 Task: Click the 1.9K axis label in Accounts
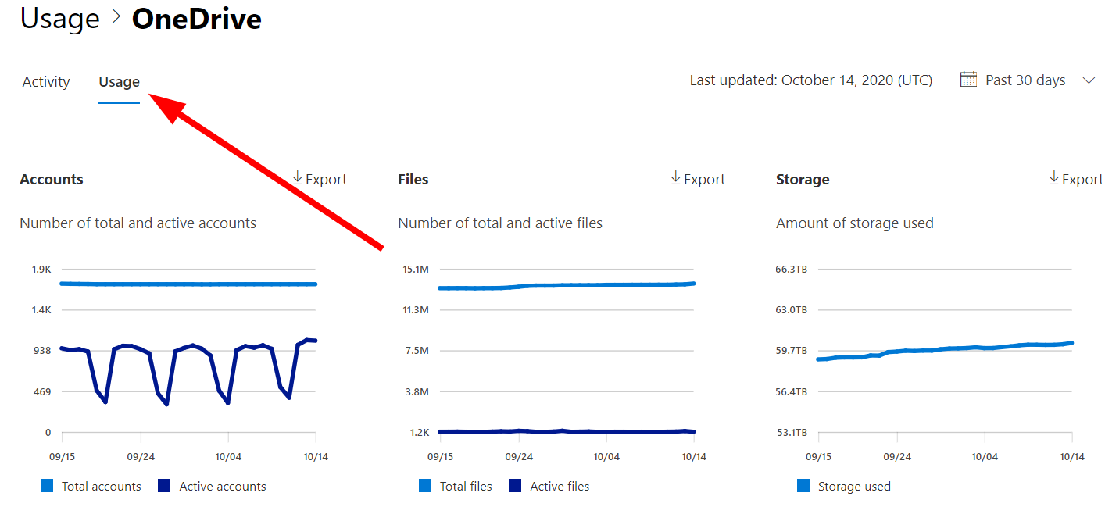click(41, 270)
